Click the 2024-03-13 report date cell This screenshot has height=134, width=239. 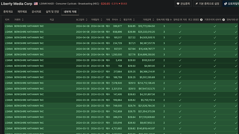(83, 129)
